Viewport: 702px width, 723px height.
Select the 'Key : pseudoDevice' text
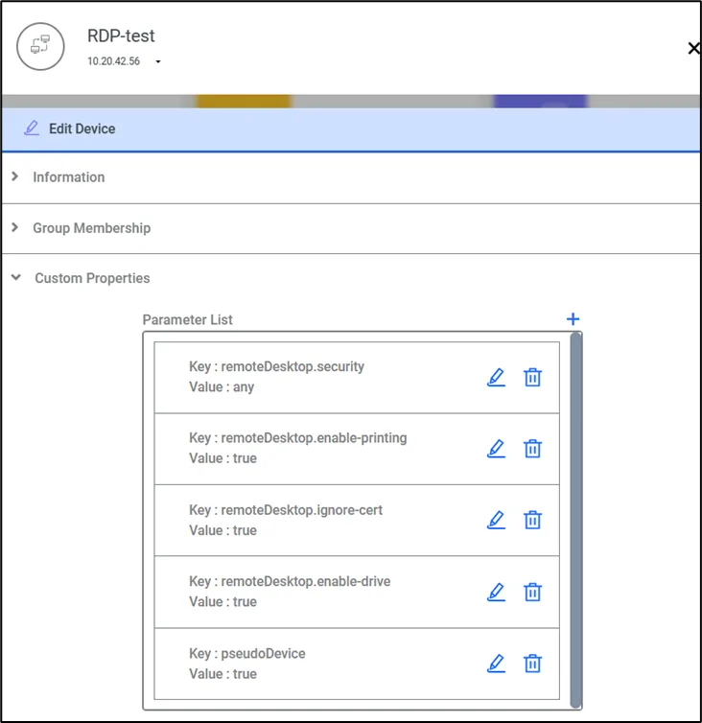247,653
